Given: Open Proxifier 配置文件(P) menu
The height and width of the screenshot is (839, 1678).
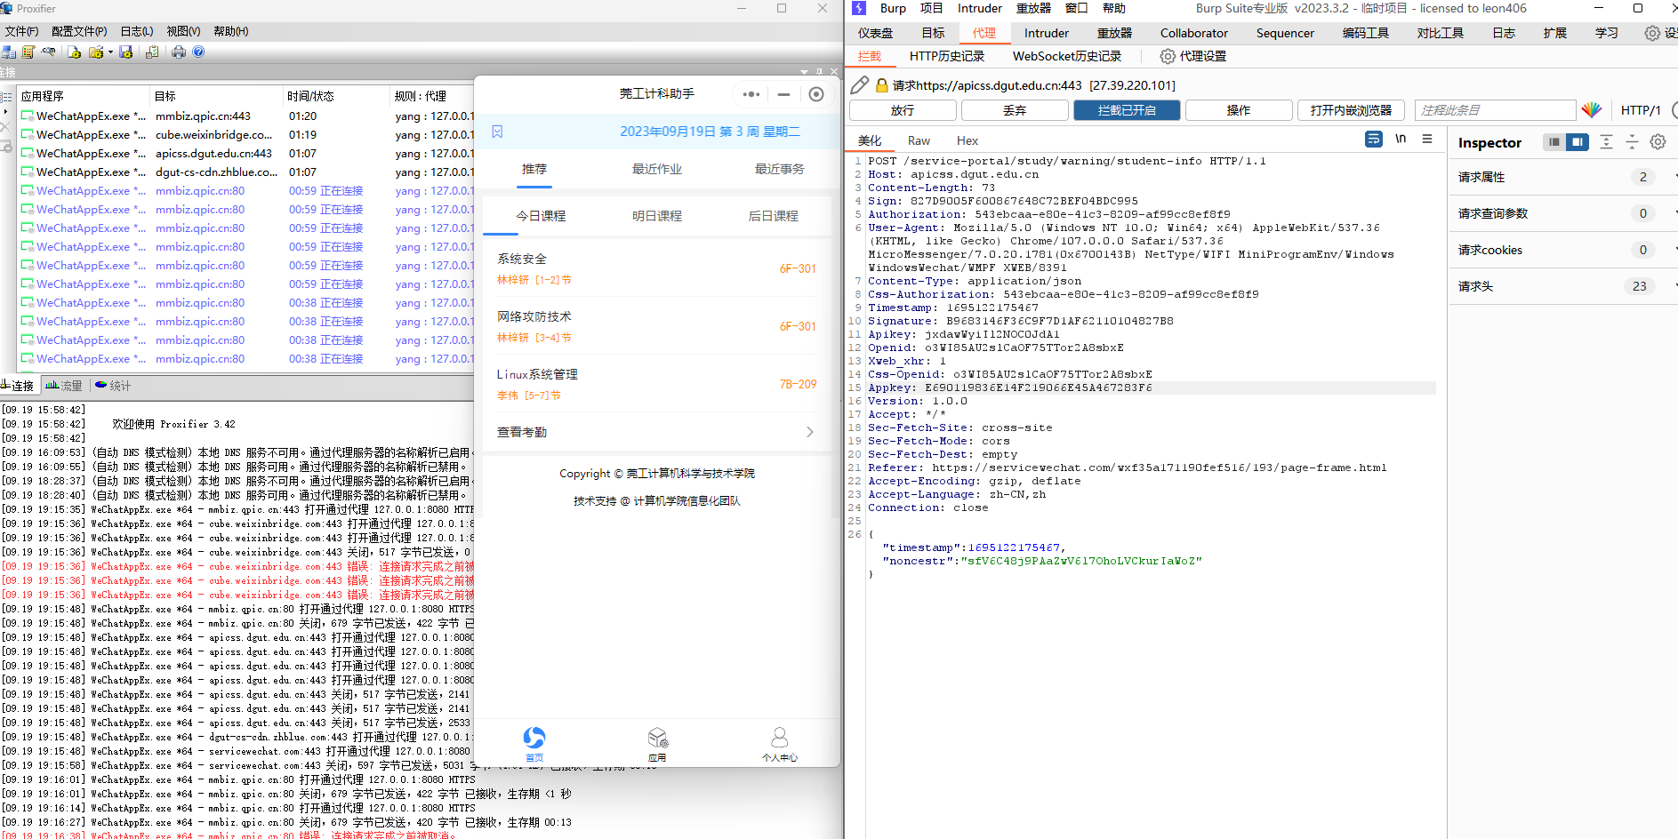Looking at the screenshot, I should tap(79, 31).
